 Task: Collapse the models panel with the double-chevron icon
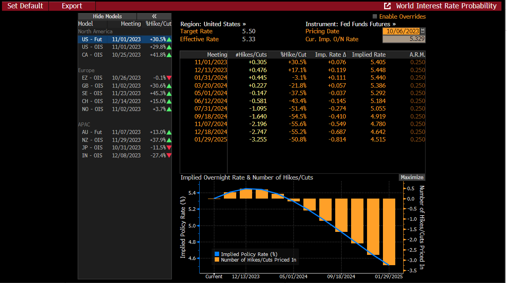[x=154, y=16]
